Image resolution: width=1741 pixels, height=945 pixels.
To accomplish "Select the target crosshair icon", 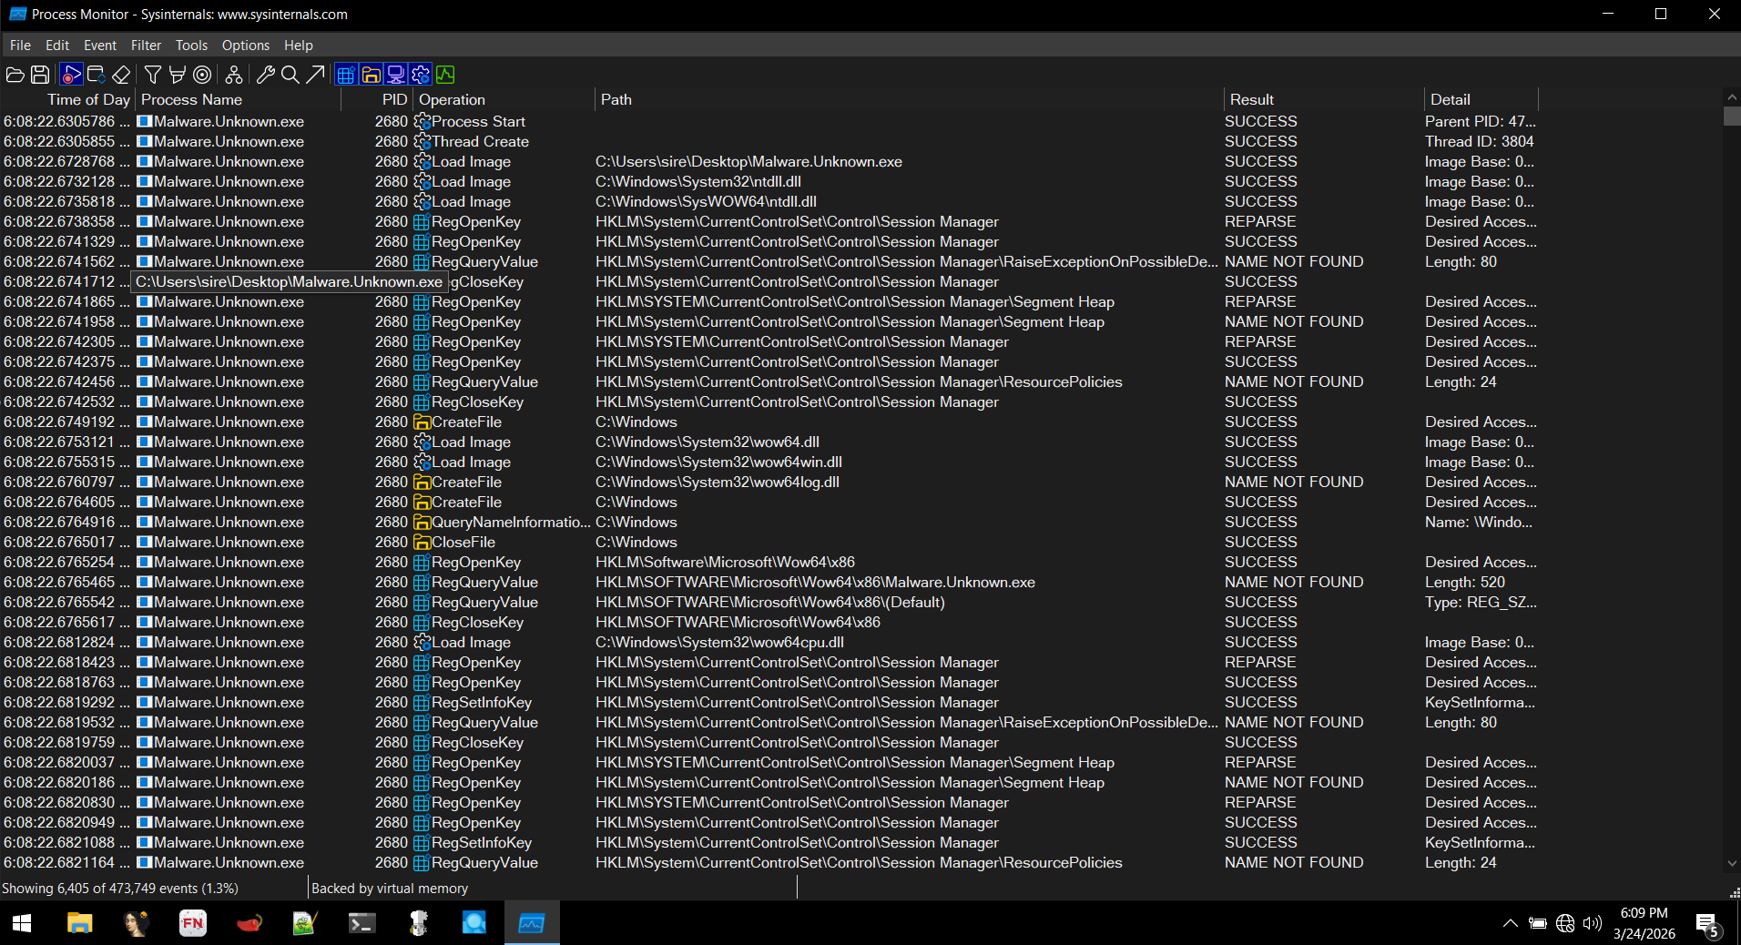I will [x=202, y=75].
